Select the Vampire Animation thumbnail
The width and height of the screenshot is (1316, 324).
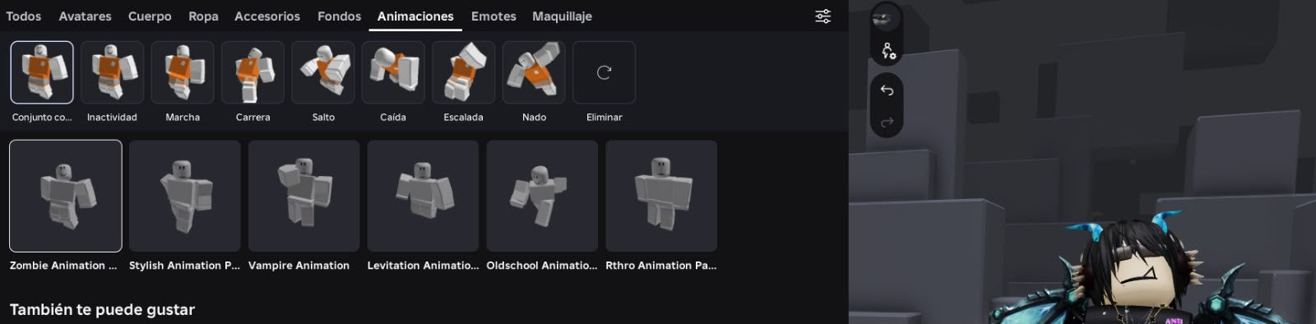point(304,196)
